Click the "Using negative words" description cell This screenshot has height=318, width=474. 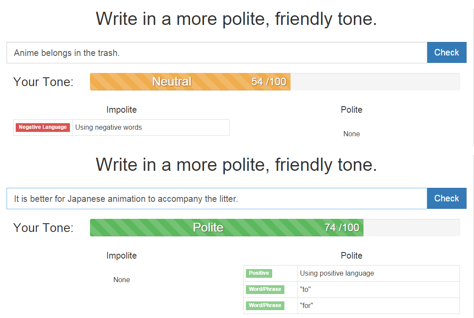click(x=151, y=128)
